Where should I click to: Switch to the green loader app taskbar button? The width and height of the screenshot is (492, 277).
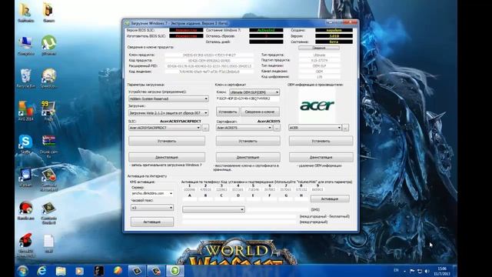coord(175,271)
